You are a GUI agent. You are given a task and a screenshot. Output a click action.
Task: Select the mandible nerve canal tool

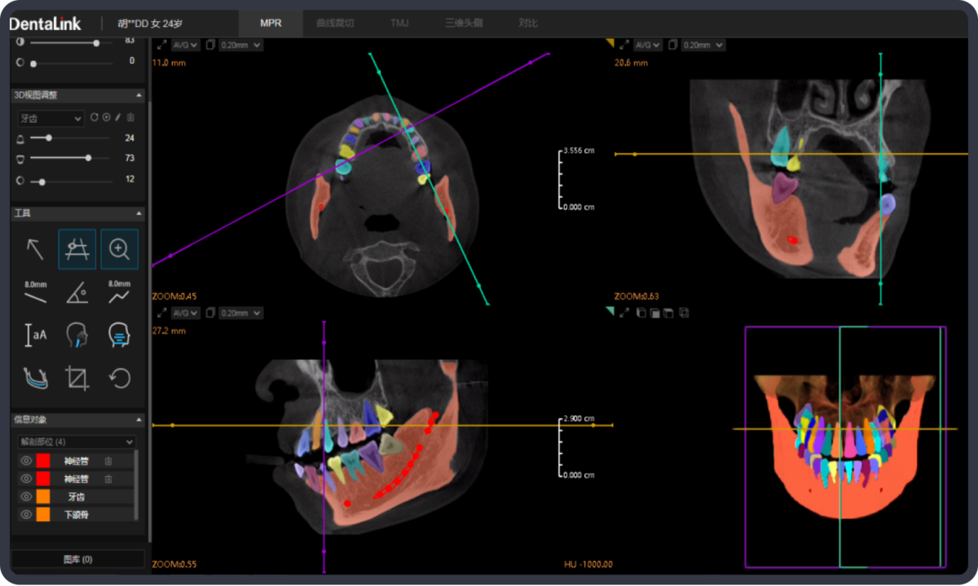click(35, 378)
